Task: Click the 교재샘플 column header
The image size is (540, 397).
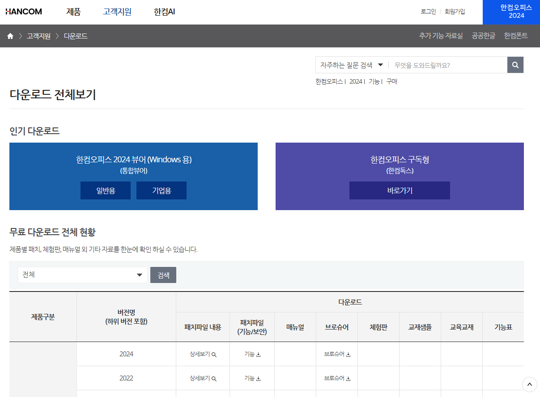Action: (x=420, y=327)
